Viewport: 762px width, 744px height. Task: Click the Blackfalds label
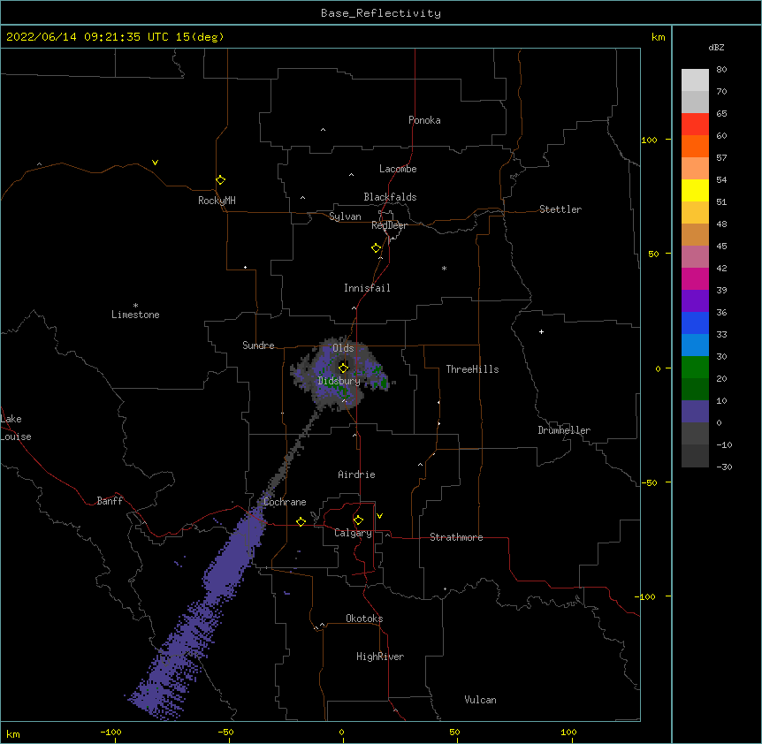[x=390, y=197]
